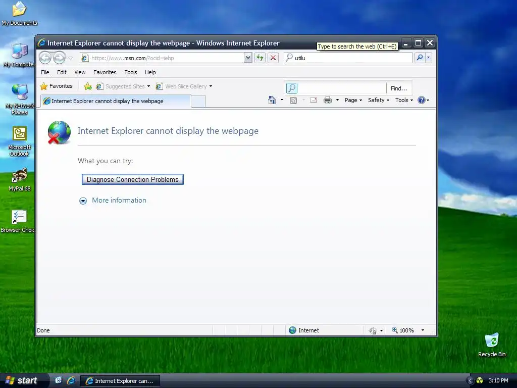The width and height of the screenshot is (517, 388).
Task: Click the Print printer icon
Action: click(x=327, y=101)
